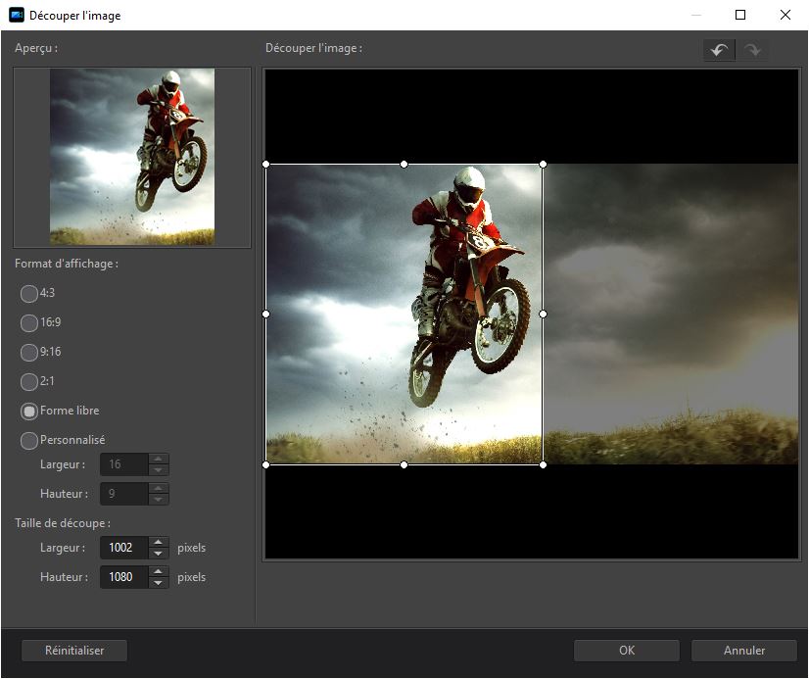Decrease crop Largeur with down arrow

[159, 554]
